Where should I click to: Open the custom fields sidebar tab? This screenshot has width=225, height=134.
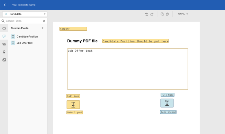(x=4, y=36)
